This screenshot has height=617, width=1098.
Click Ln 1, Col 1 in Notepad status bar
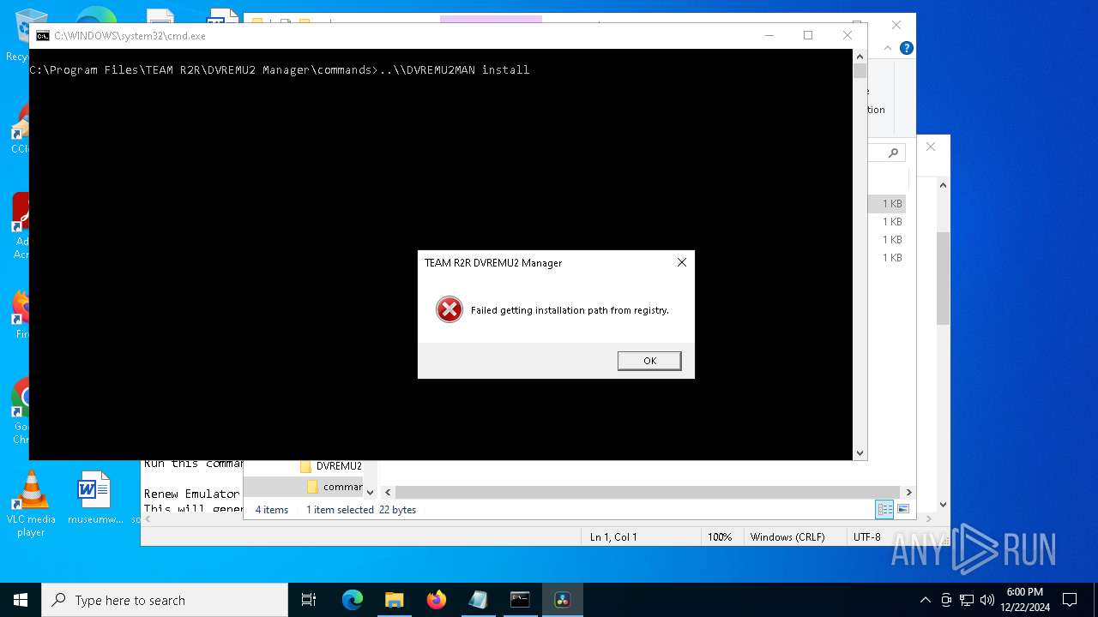pos(613,537)
